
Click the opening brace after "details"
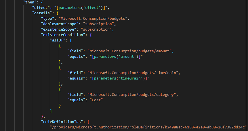58,13
